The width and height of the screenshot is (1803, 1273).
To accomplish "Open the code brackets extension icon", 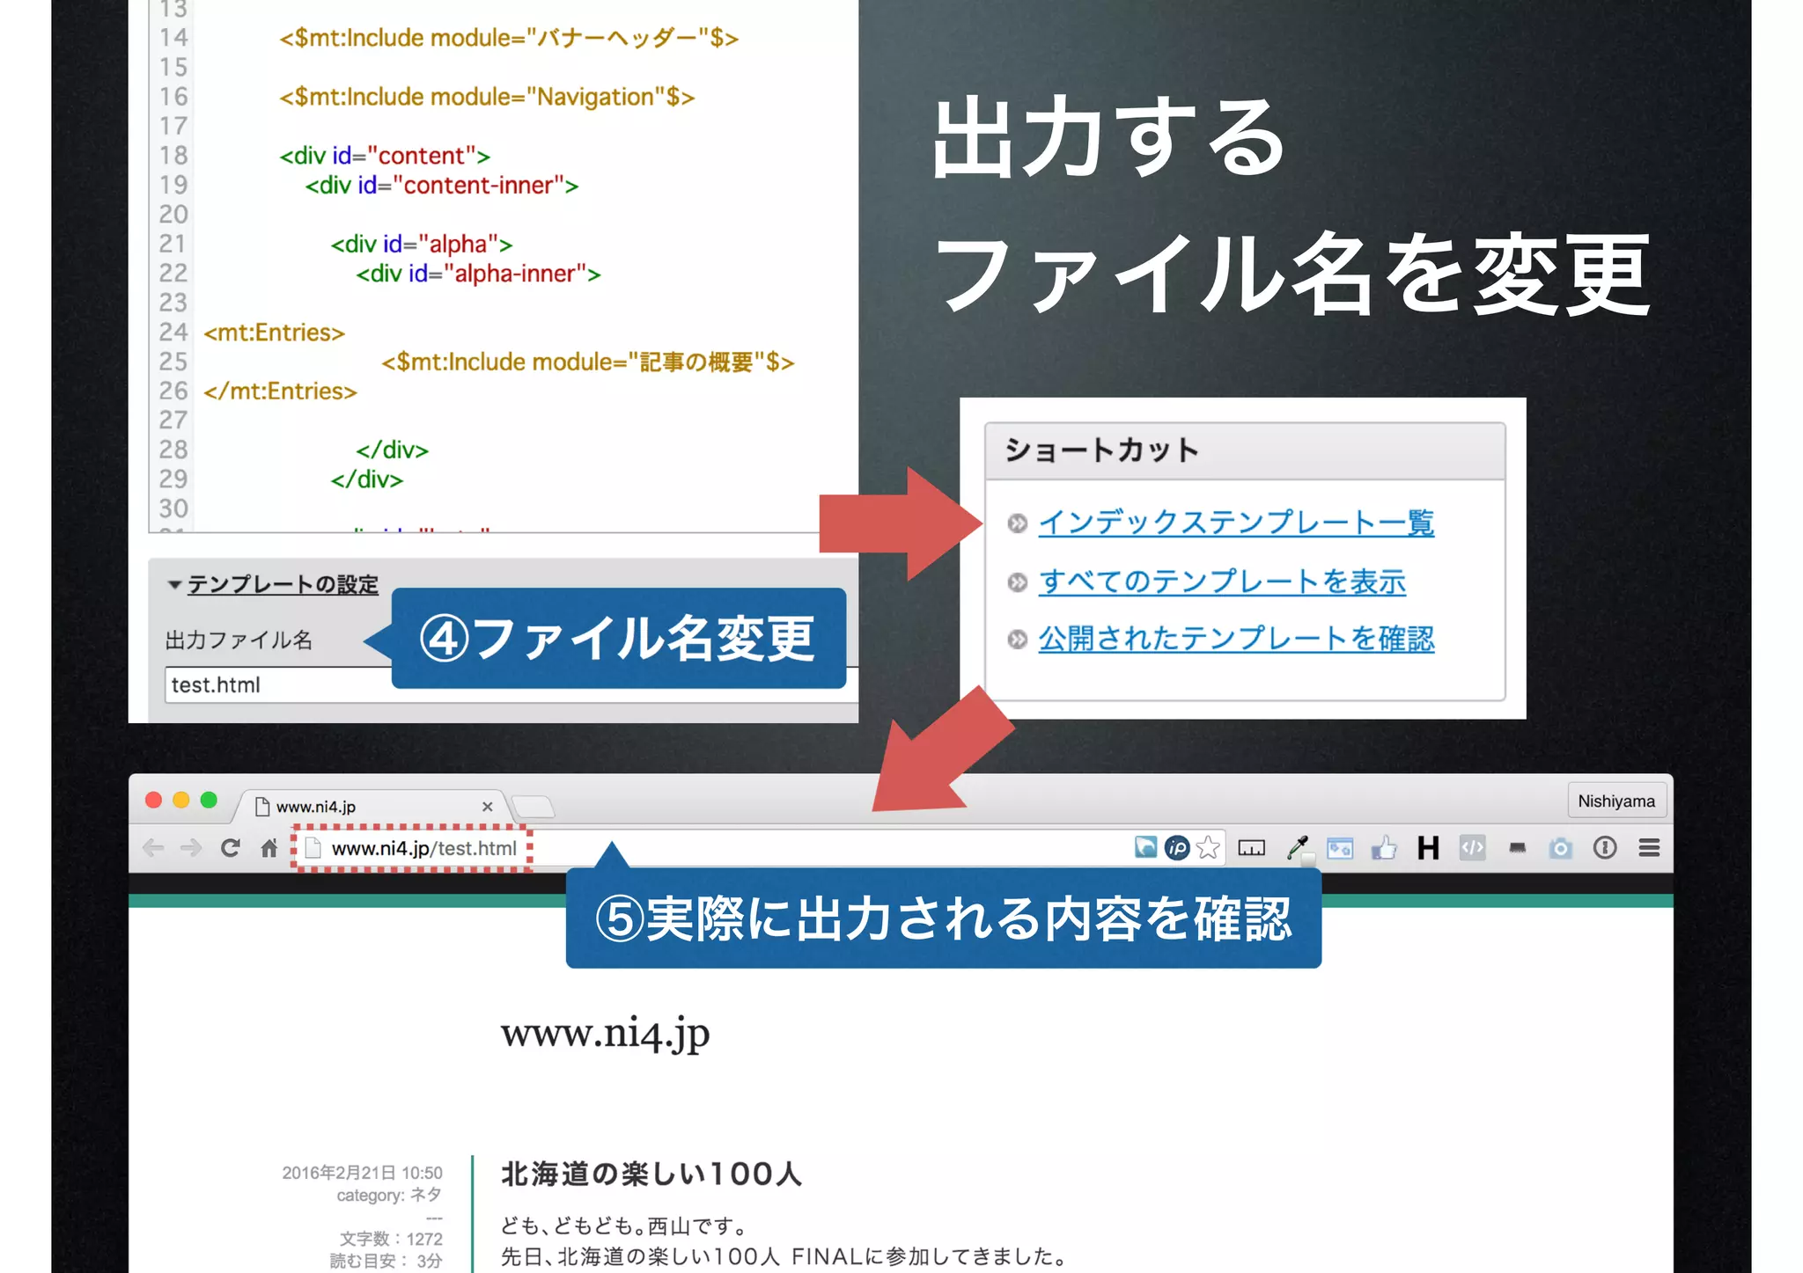I will 1472,848.
